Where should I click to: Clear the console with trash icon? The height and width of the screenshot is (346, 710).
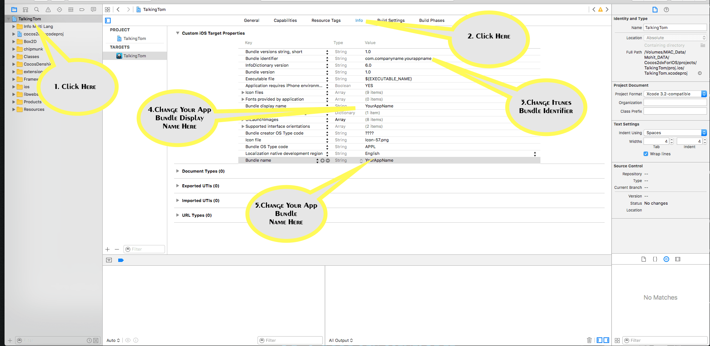click(x=589, y=340)
